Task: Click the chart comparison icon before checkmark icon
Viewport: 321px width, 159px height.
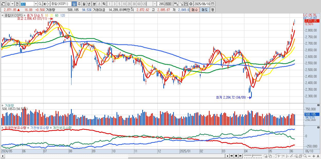Action: 176,4
